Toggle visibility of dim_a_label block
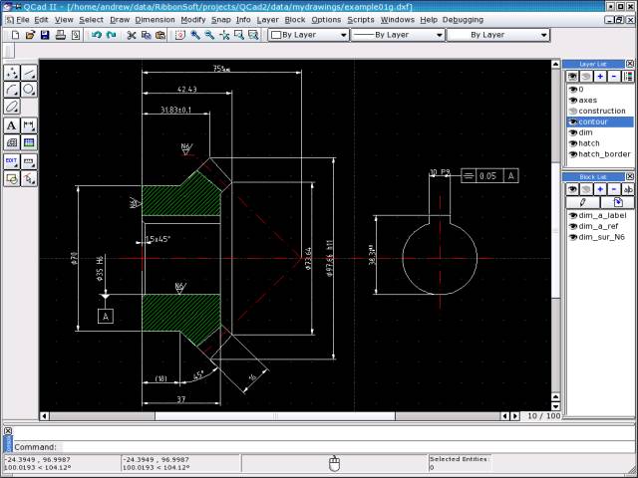638x478 pixels. 573,216
